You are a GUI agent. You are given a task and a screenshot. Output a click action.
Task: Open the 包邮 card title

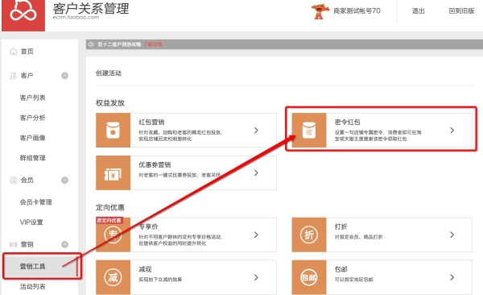pos(341,269)
